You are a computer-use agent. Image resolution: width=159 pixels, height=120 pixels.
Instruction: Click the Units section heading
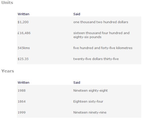pos(7,3)
